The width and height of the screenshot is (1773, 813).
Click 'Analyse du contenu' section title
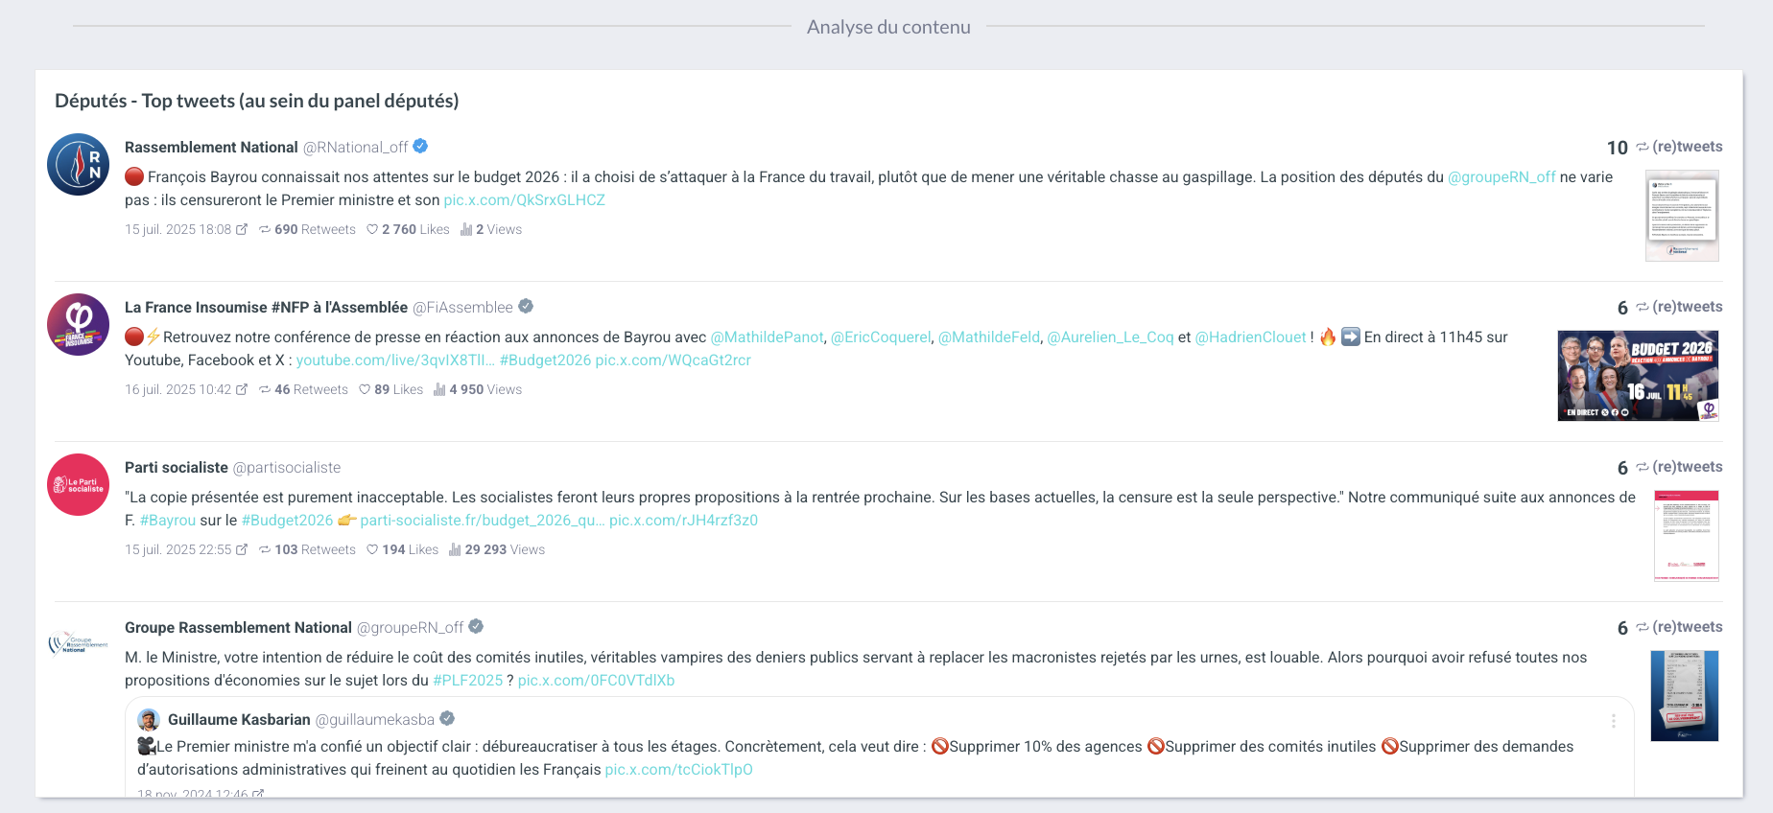(888, 27)
